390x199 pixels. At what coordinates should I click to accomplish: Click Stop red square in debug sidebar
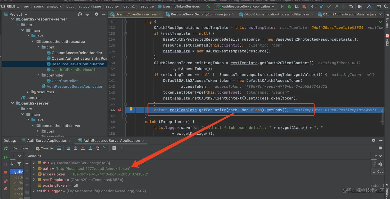(x=6, y=172)
